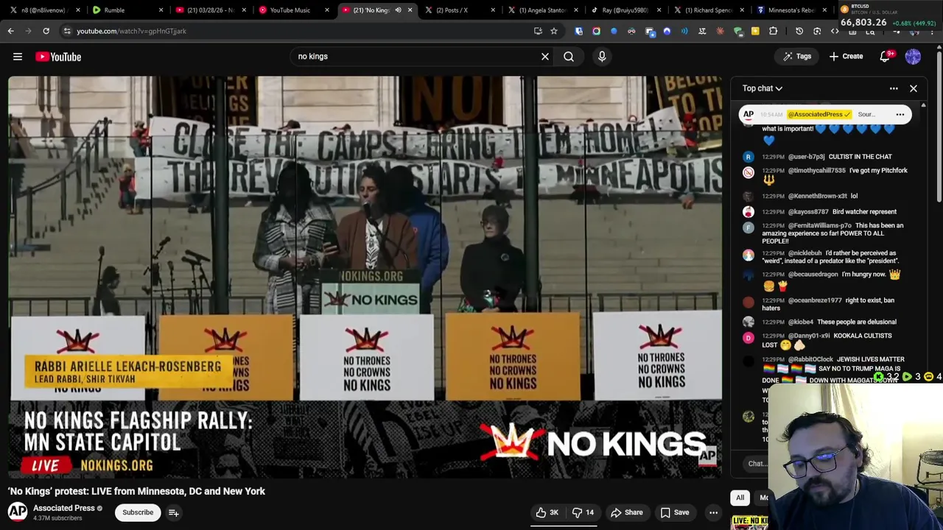Go back in browser history

[x=10, y=31]
